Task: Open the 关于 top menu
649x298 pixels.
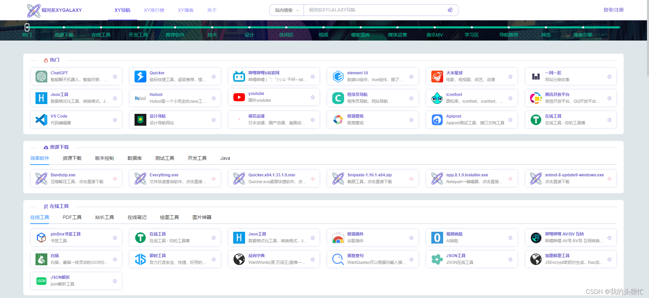Action: [x=212, y=10]
